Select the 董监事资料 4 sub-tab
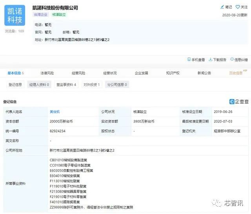This screenshot has width=251, height=214. [66, 84]
